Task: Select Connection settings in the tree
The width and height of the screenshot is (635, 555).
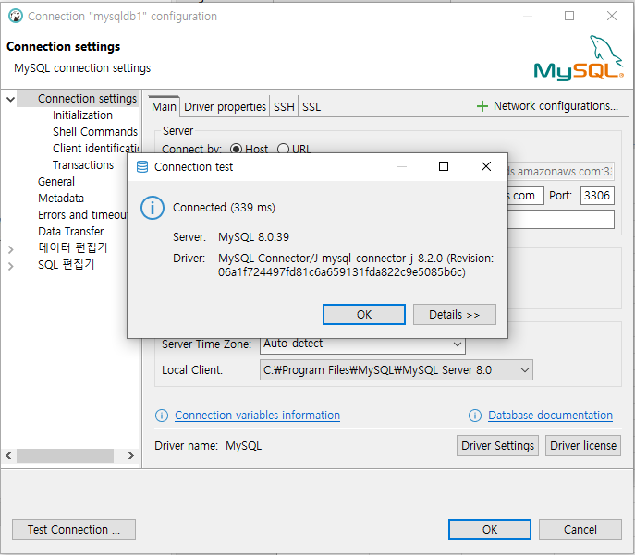Action: 87,99
